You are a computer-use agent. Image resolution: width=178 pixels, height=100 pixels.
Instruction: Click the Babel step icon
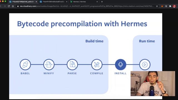pos(25,64)
